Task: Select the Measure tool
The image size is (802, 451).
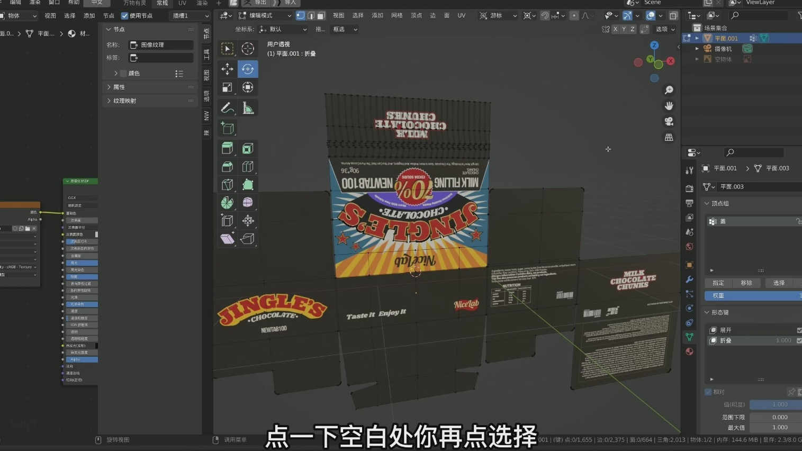Action: pyautogui.click(x=247, y=108)
